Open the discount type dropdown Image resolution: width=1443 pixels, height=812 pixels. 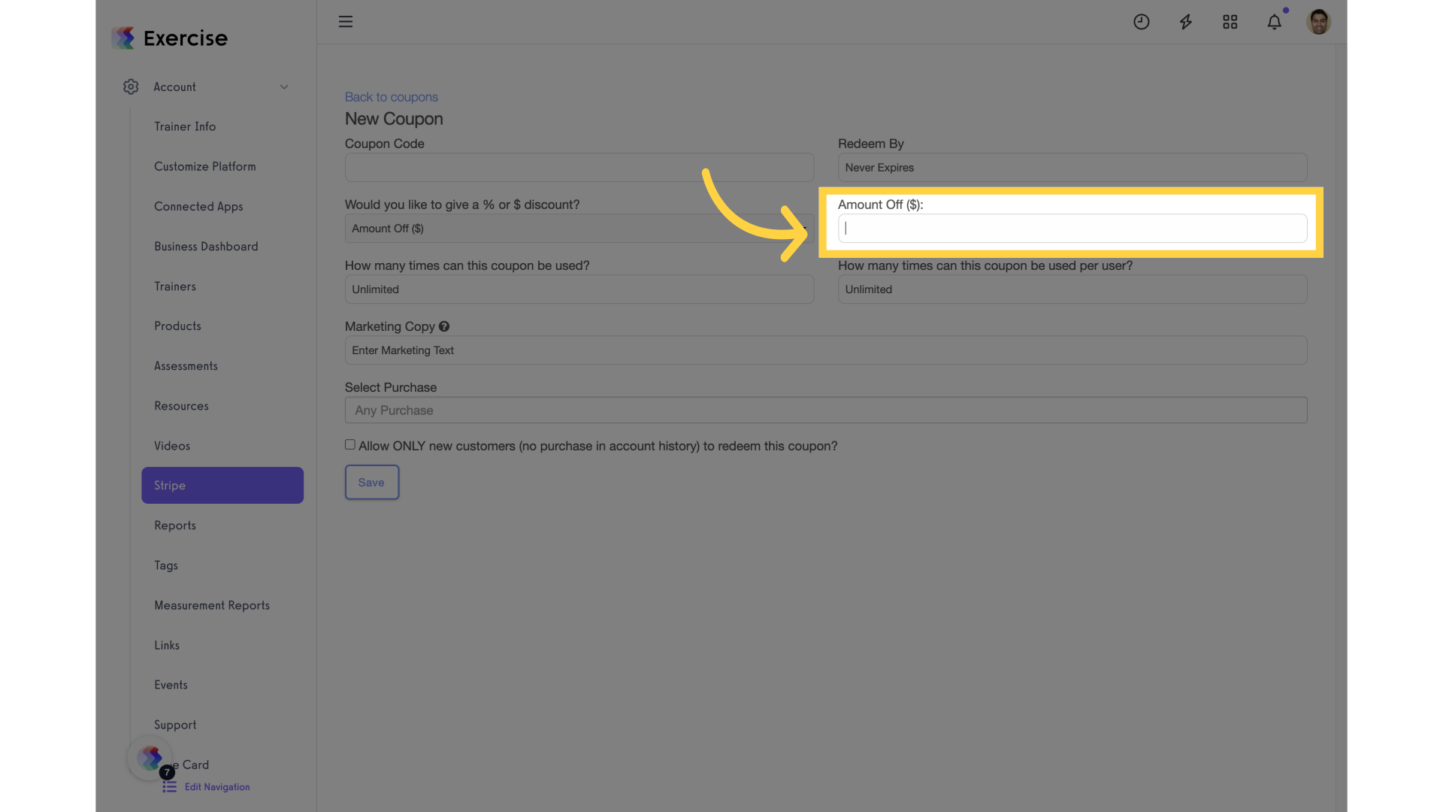[579, 229]
